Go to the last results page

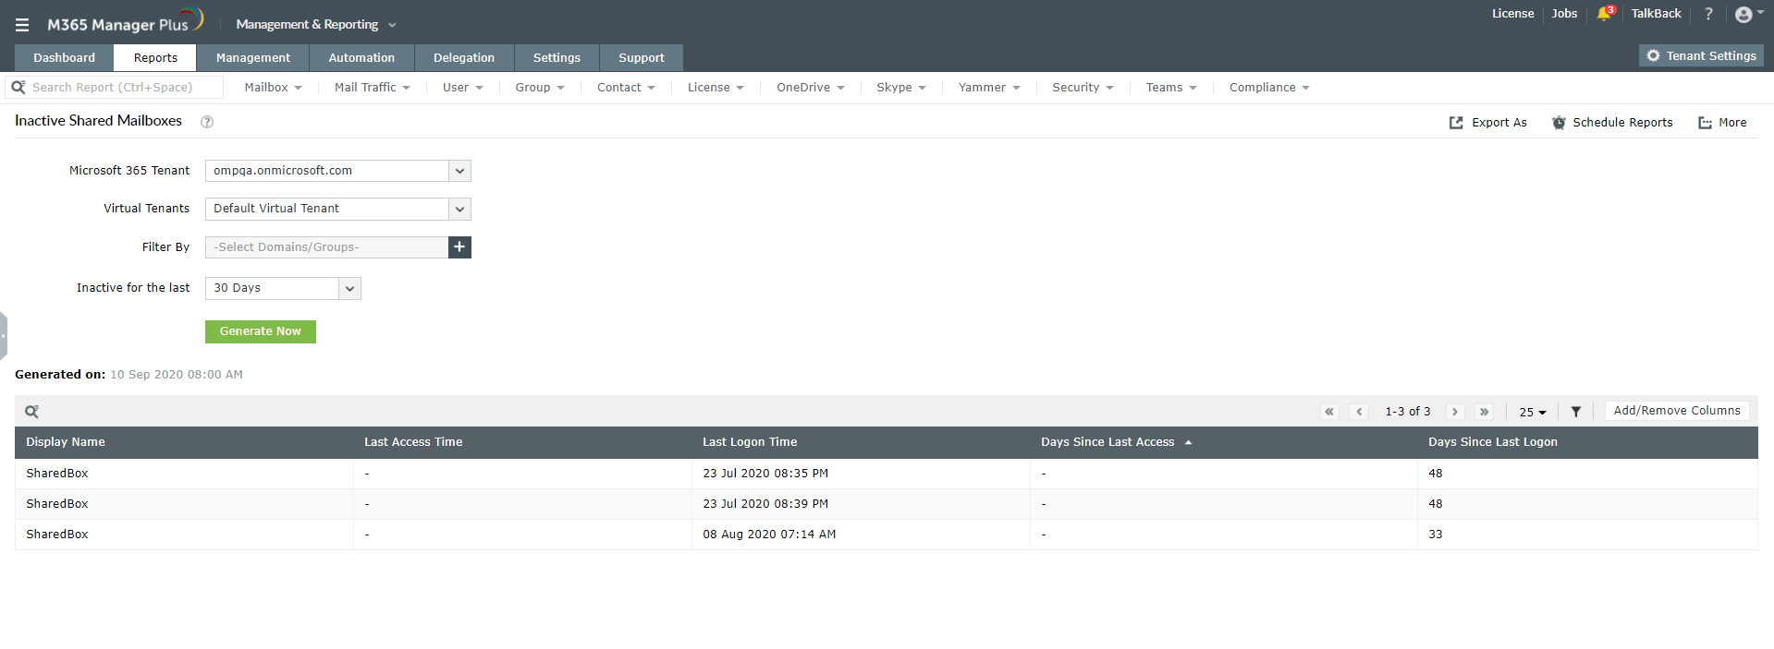pos(1485,412)
